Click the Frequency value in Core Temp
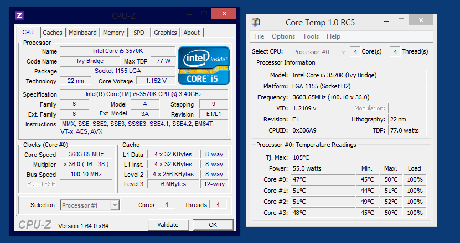460x243 pixels. click(359, 97)
